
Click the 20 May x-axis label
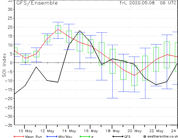[x=135, y=131]
